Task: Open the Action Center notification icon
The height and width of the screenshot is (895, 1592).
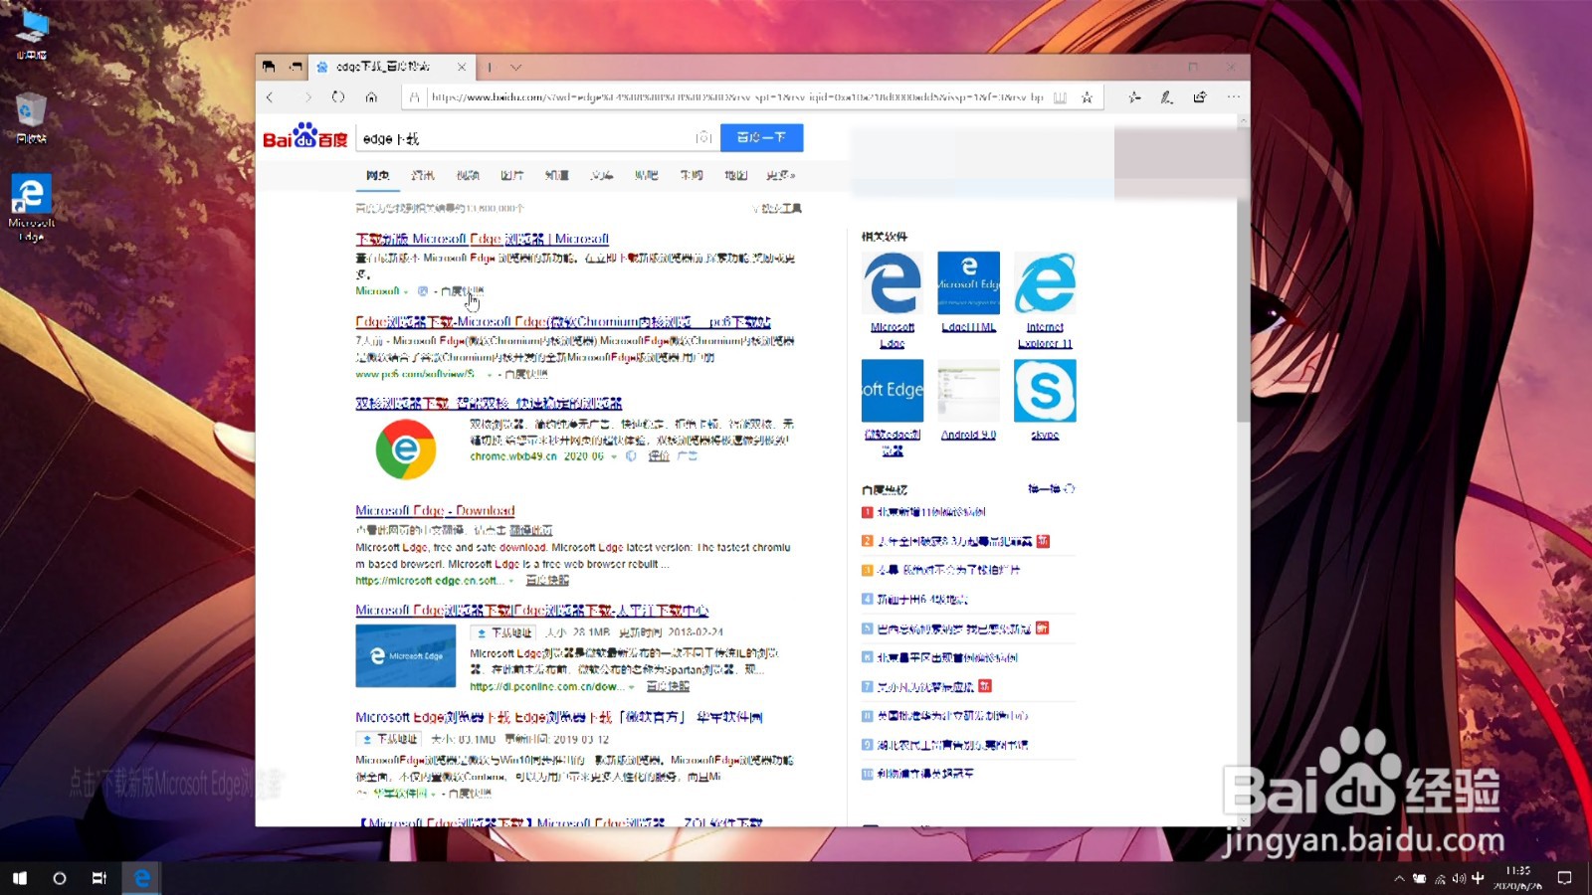Action: click(x=1564, y=878)
